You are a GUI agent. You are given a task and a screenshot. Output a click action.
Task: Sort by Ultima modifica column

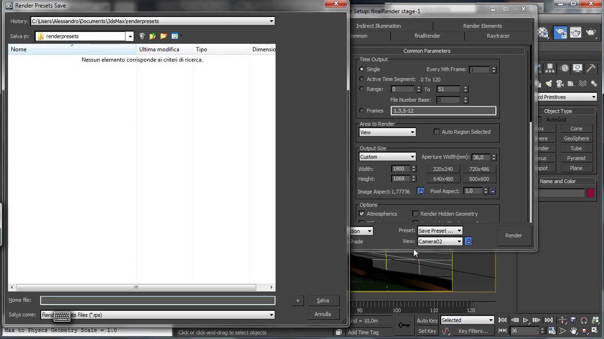coord(165,49)
